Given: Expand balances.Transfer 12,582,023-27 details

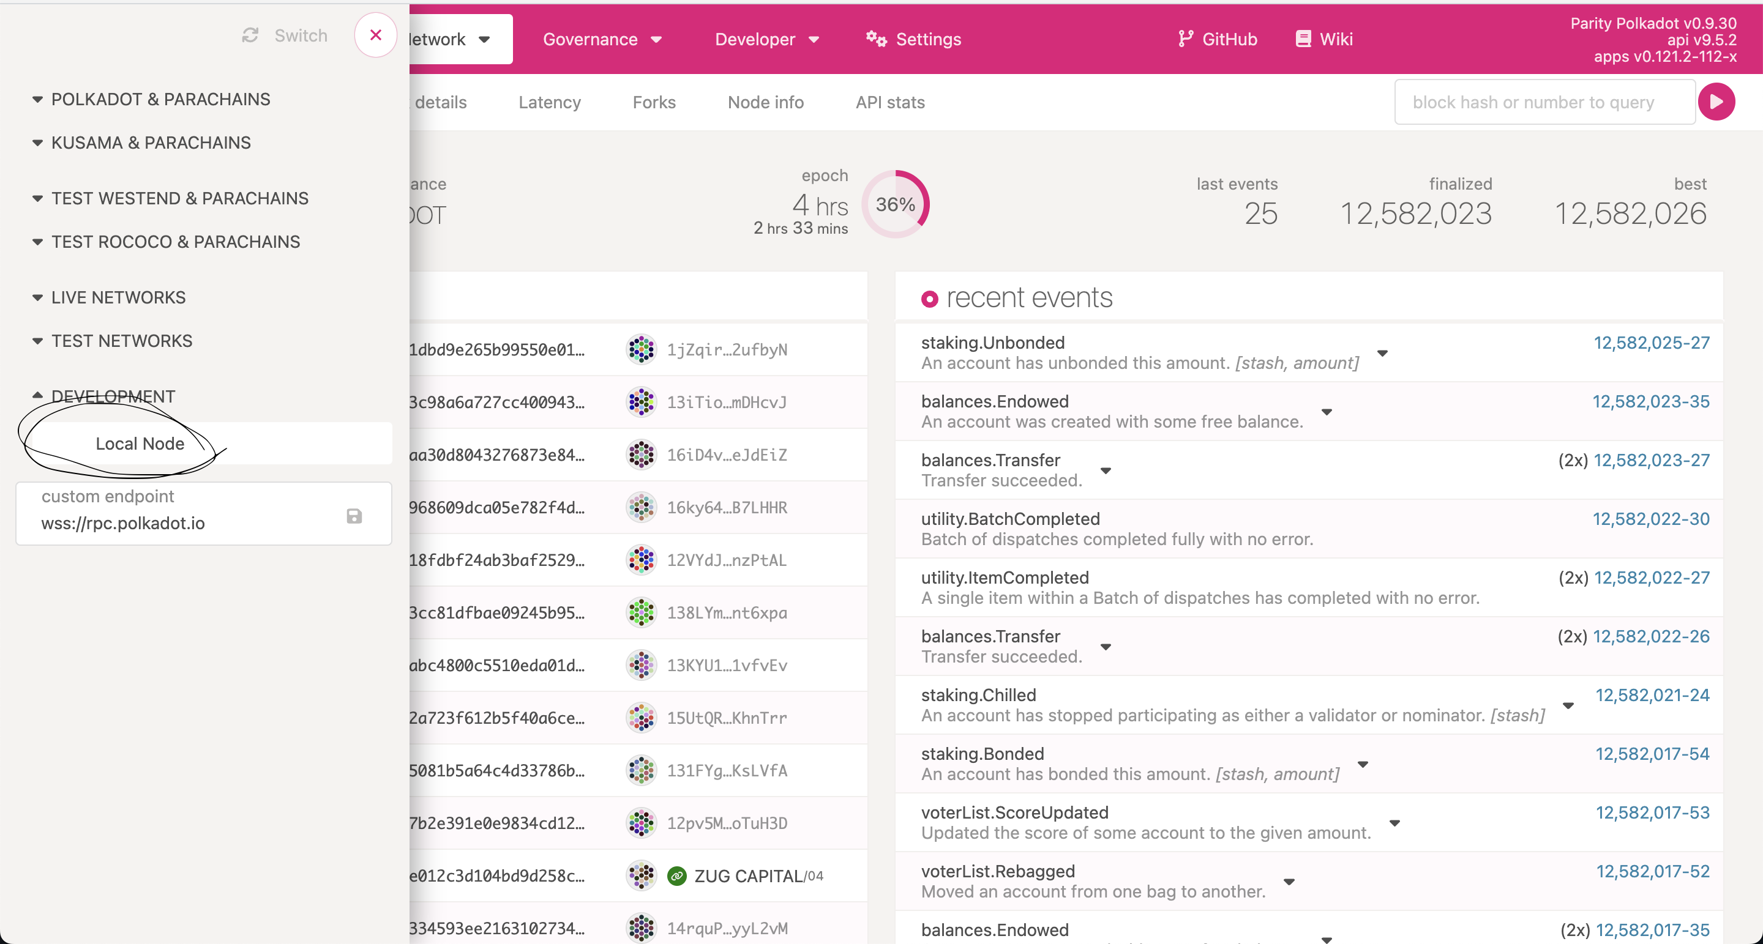Looking at the screenshot, I should [1106, 471].
